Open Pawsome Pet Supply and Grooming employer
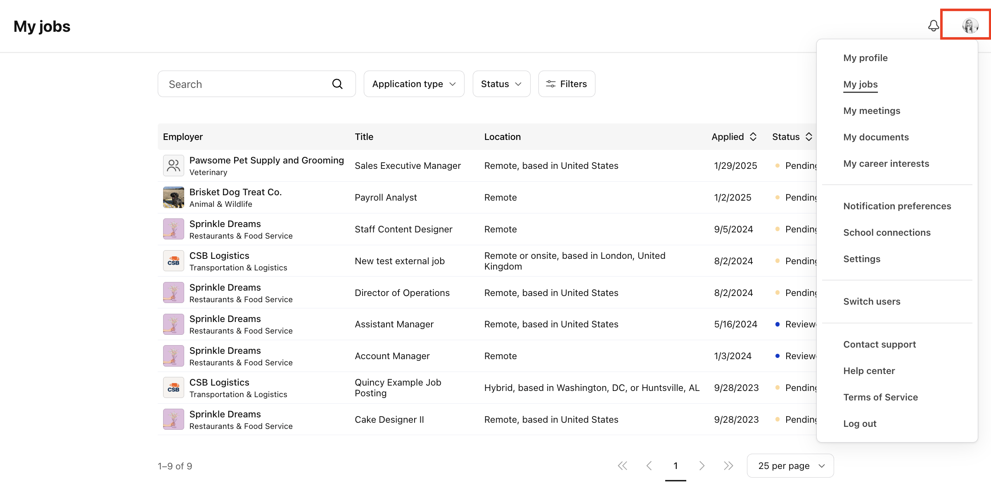Screen dimensions: 991x502 pos(266,160)
